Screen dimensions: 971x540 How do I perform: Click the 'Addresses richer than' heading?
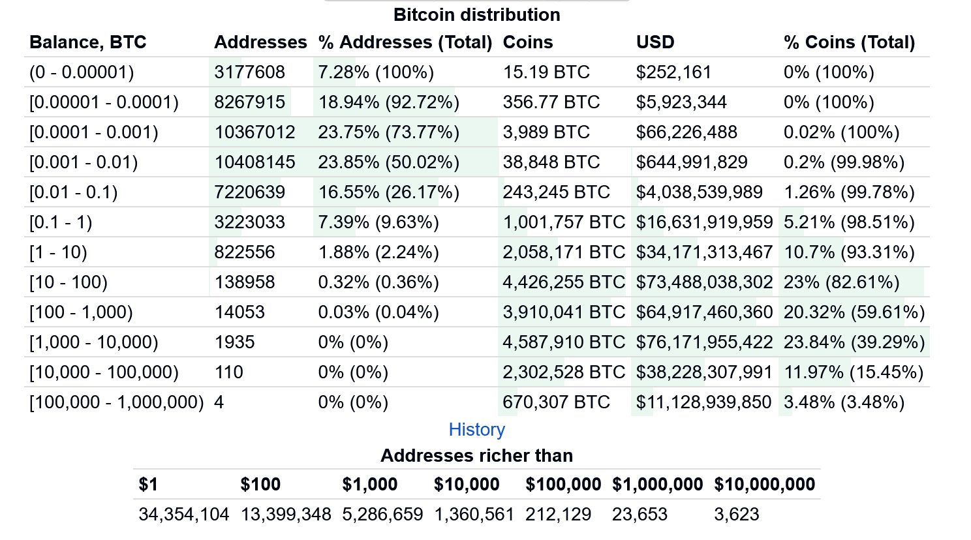[x=476, y=456]
